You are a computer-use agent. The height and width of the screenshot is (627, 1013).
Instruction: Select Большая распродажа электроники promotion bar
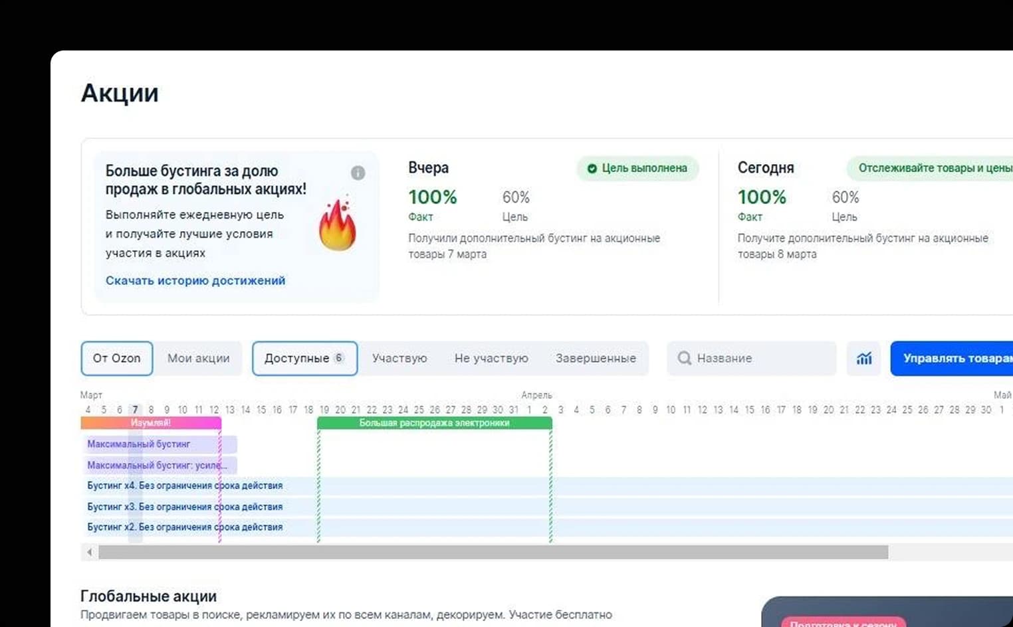pos(435,422)
